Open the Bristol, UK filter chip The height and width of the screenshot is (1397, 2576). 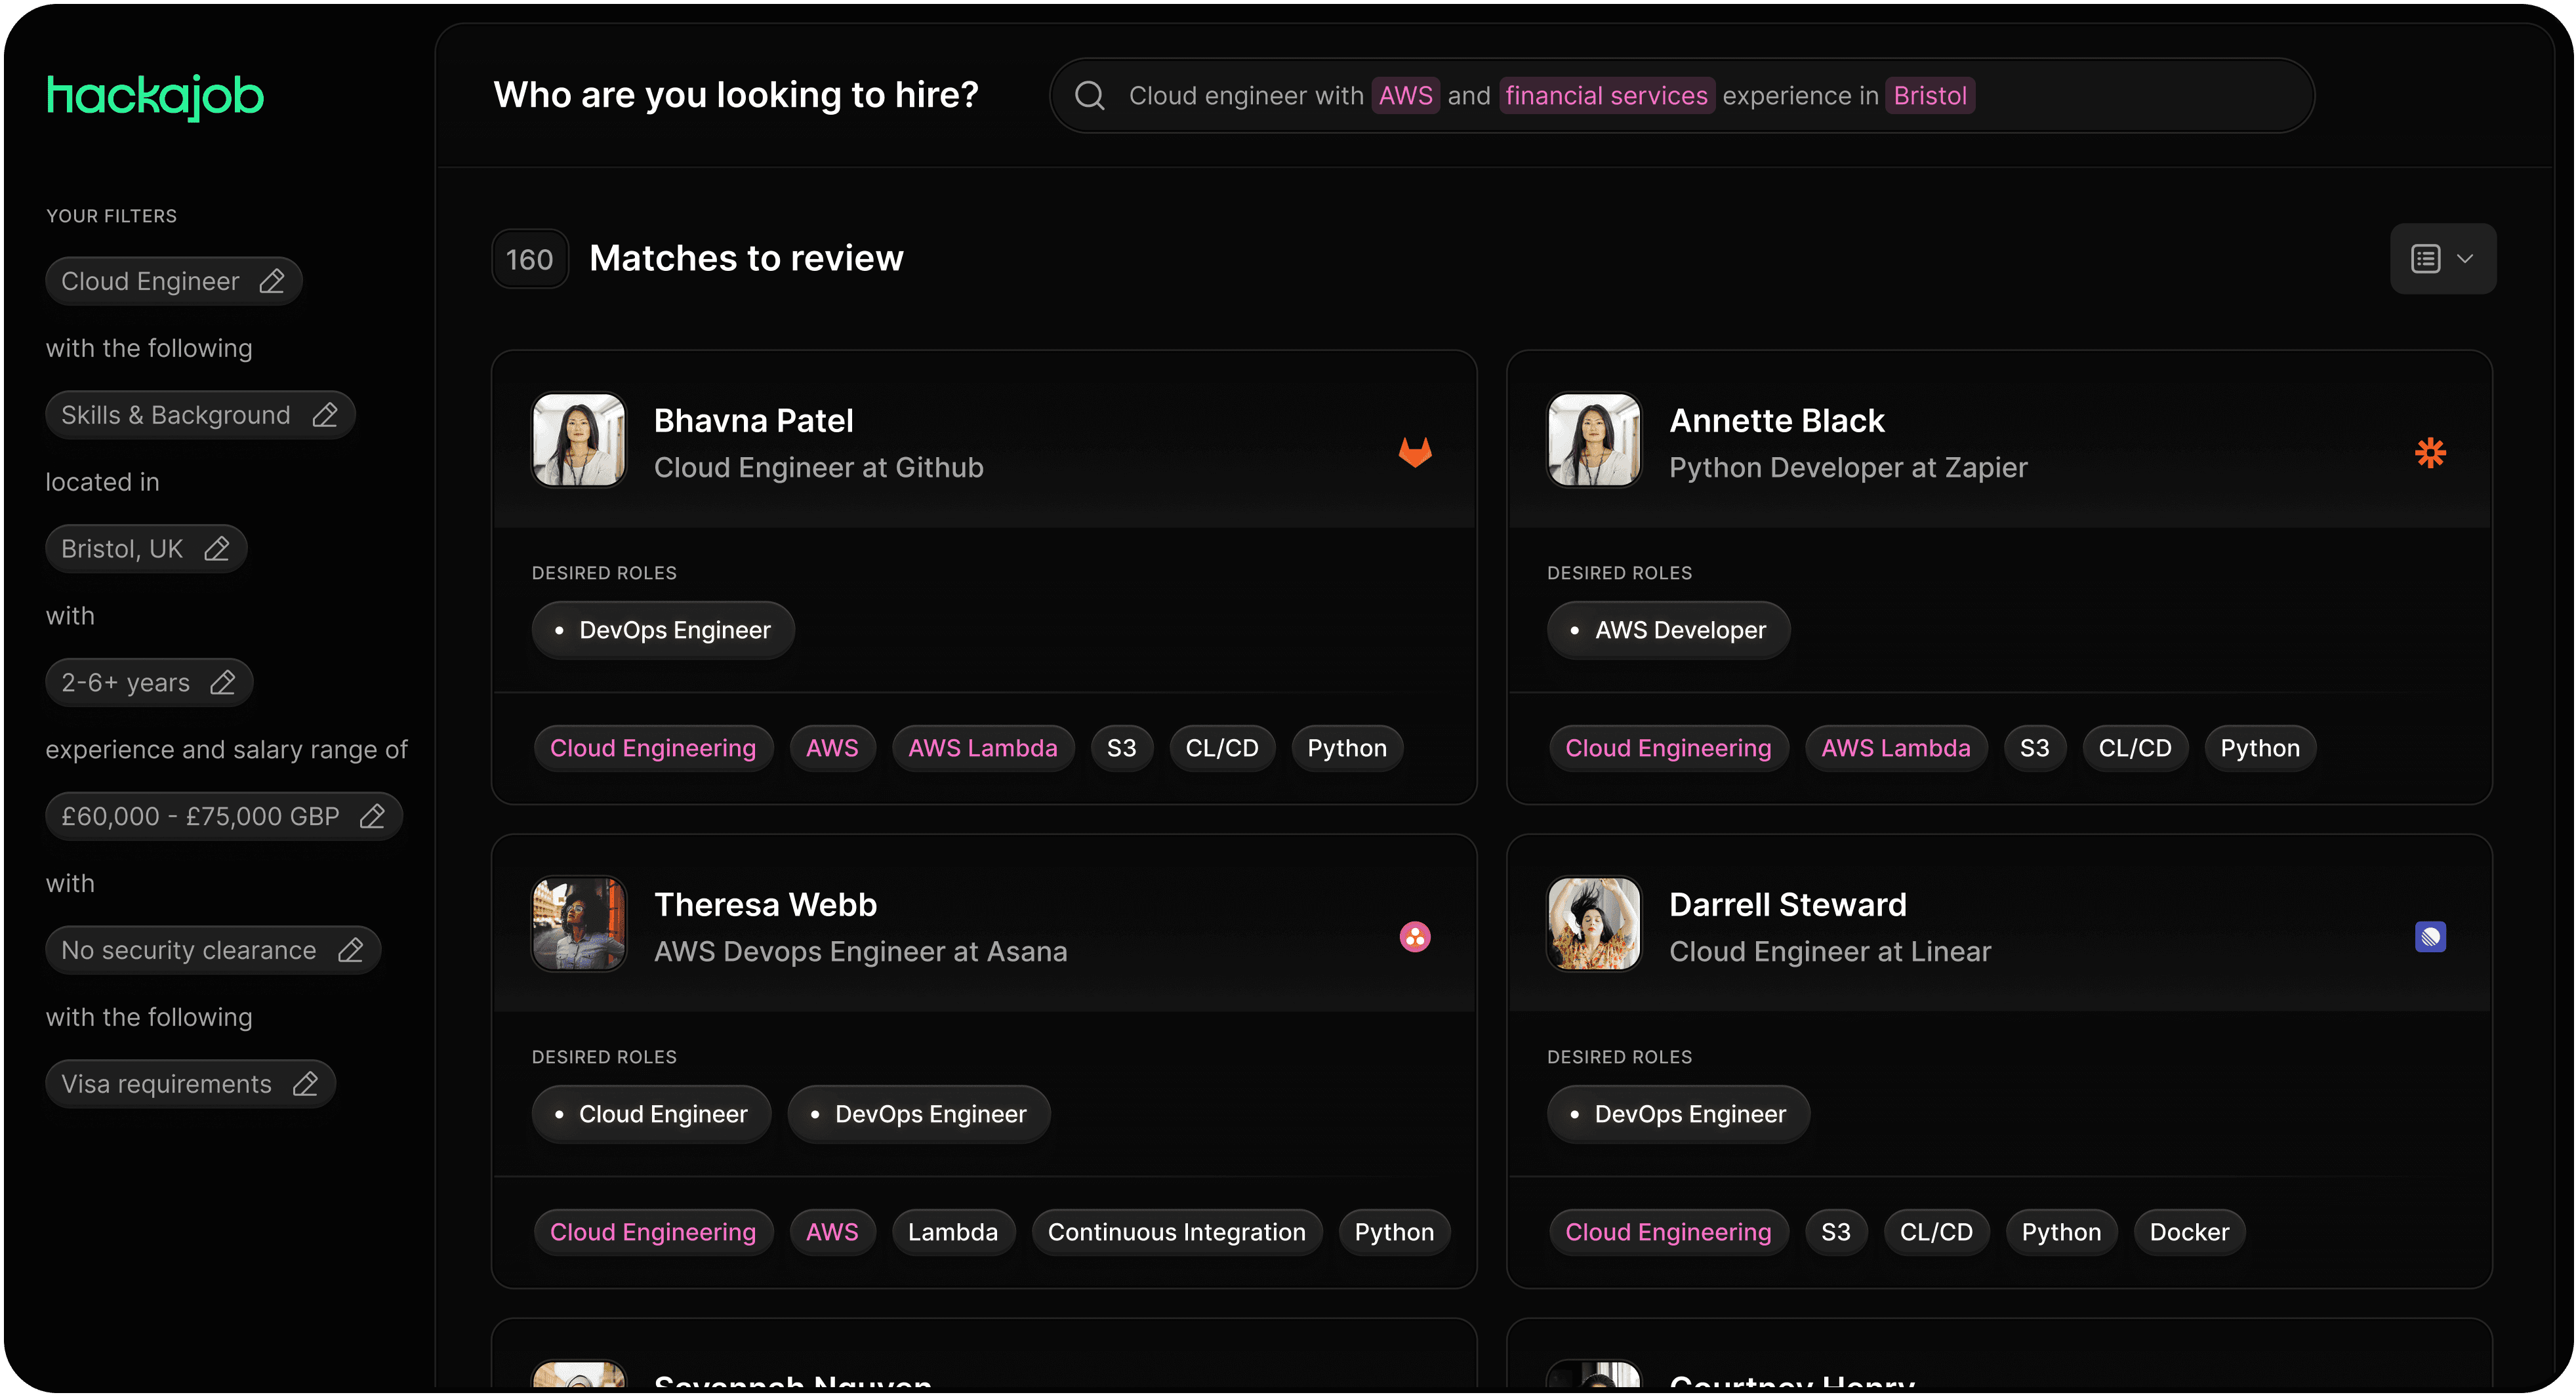tap(146, 549)
